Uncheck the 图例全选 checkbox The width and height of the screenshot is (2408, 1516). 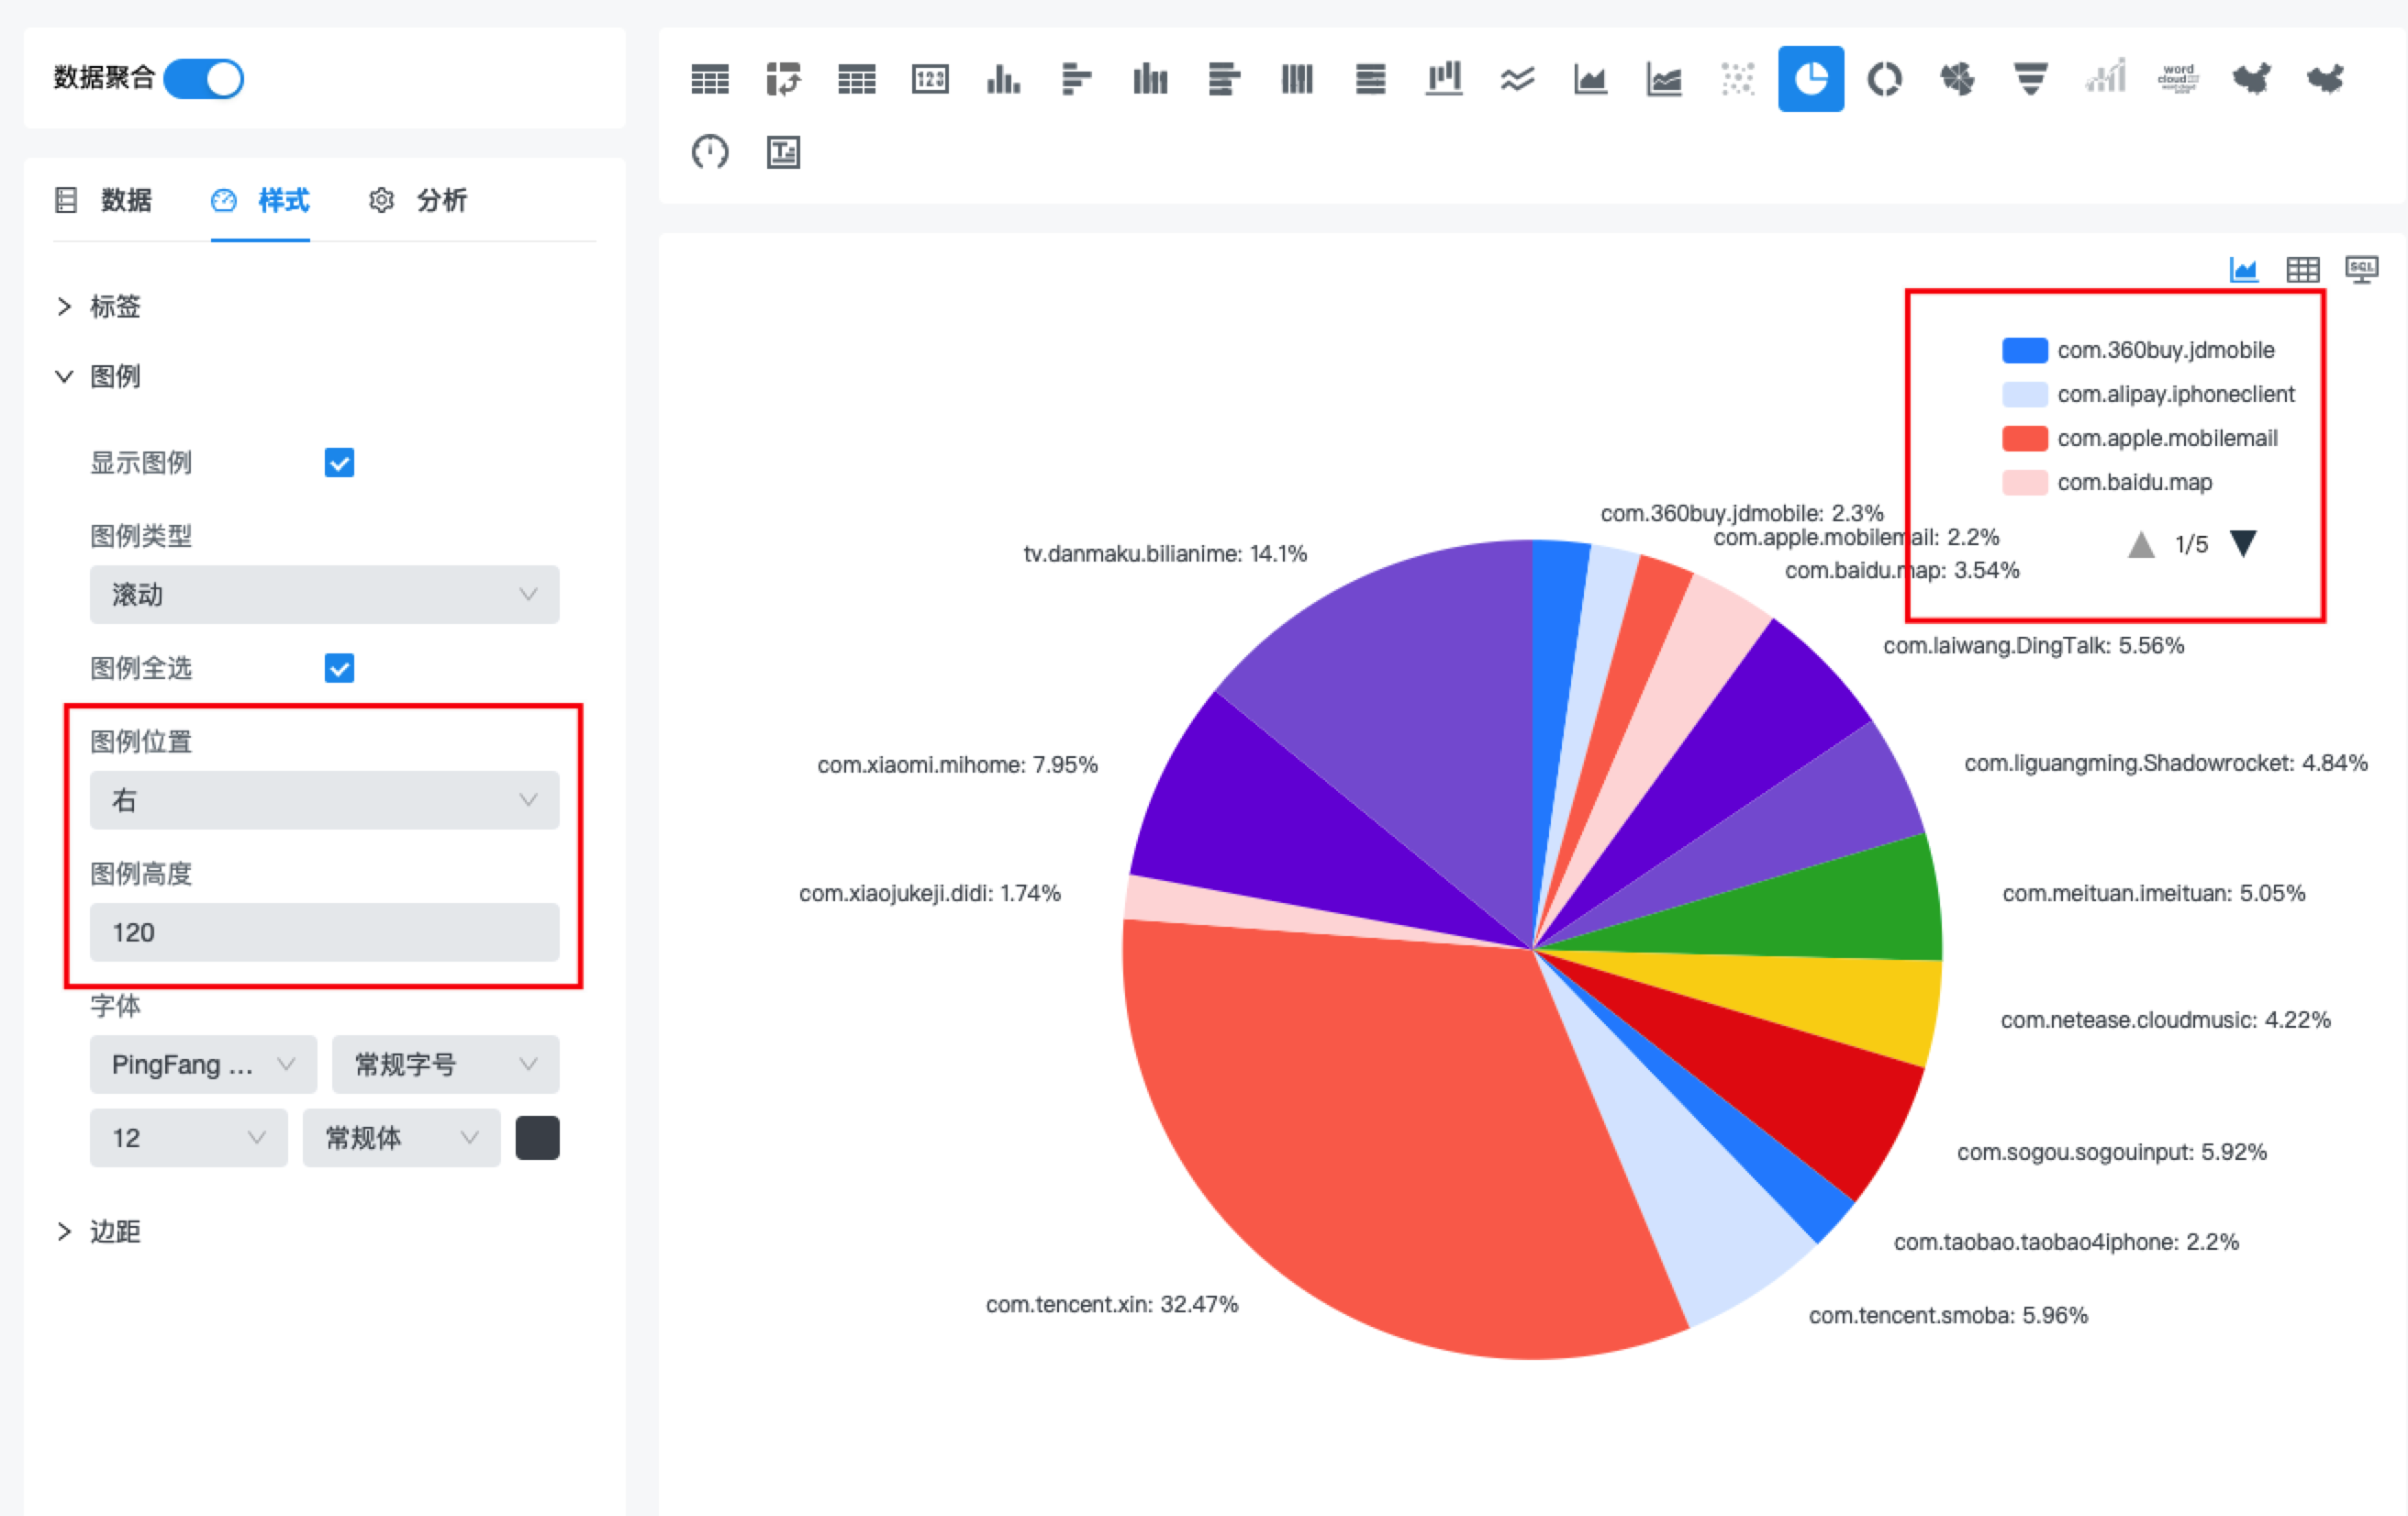pyautogui.click(x=339, y=668)
